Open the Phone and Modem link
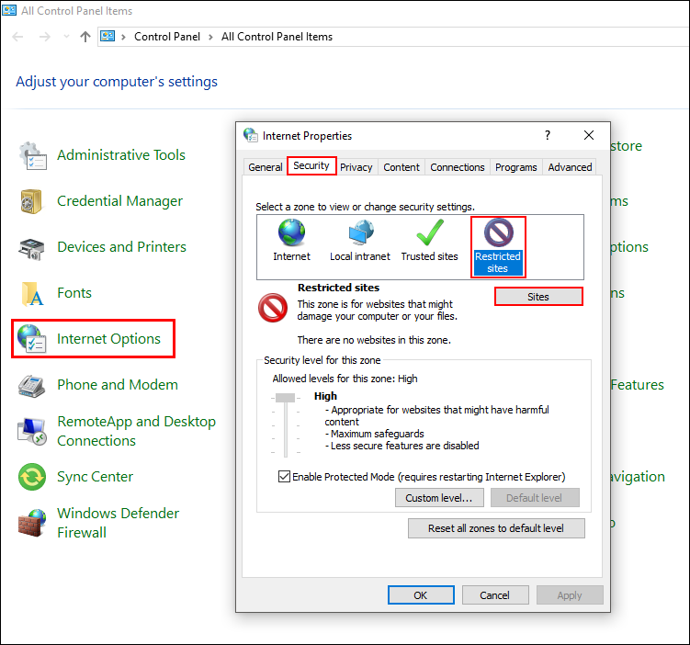Viewport: 690px width, 645px height. point(118,385)
